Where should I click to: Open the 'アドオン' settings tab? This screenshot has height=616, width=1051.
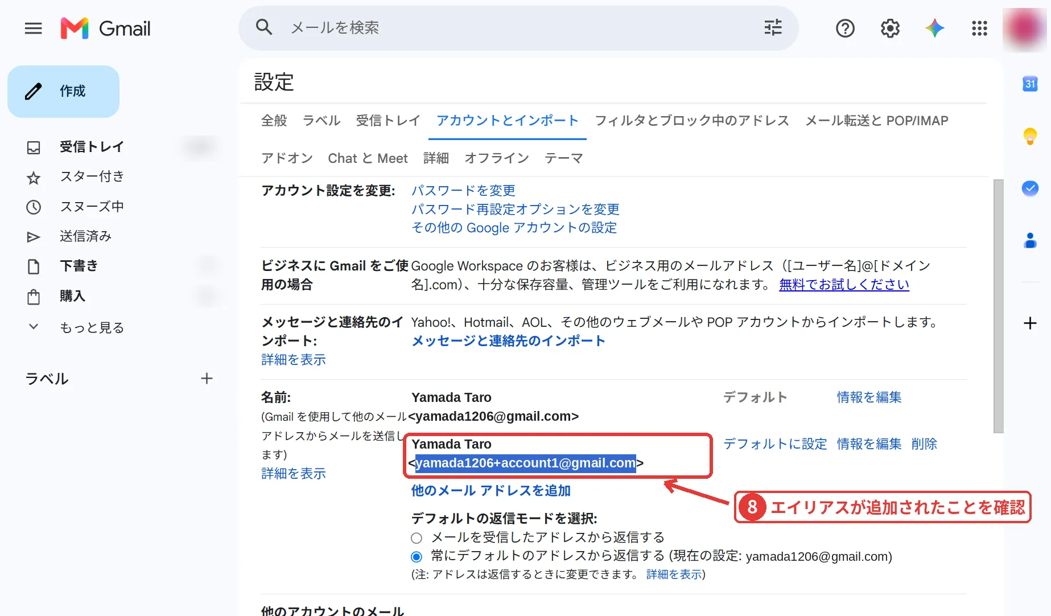click(x=287, y=158)
